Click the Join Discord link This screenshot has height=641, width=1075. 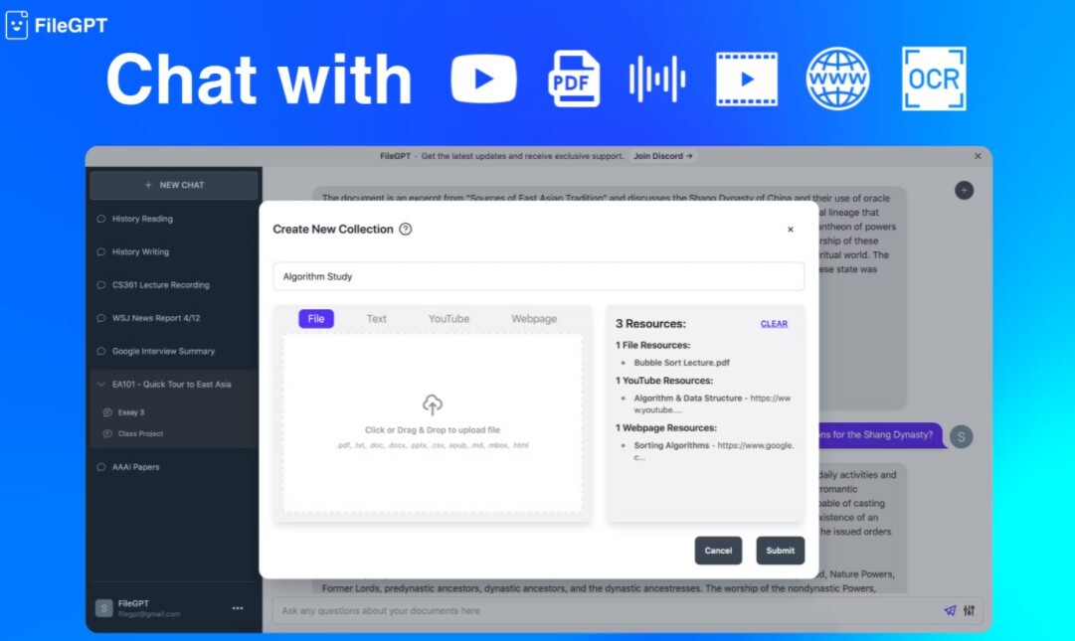pyautogui.click(x=663, y=156)
